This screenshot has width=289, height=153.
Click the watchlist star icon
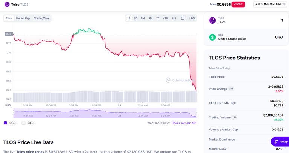click(284, 4)
